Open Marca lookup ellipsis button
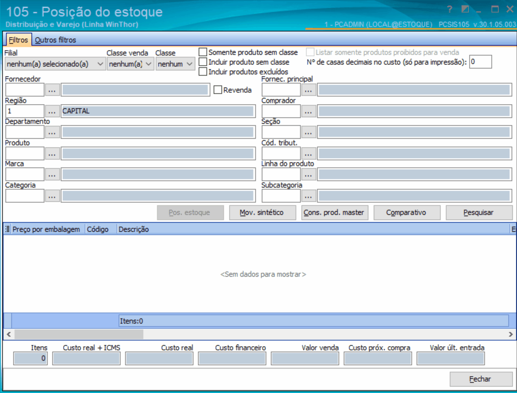Screen dimensions: 517x393 click(52, 174)
